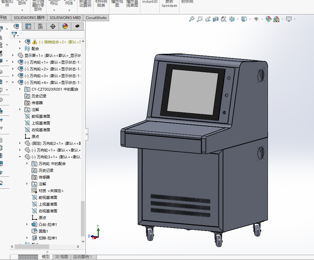Click the Zoom to Fit icon
This screenshot has height=260, width=314.
pos(192,19)
